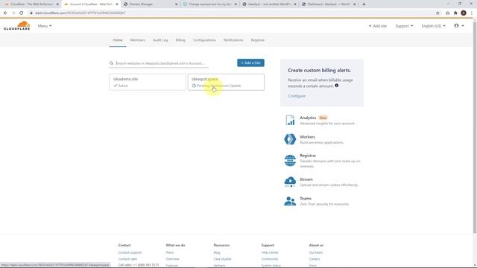The width and height of the screenshot is (477, 268).
Task: Open the Blog footer link
Action: point(217,252)
